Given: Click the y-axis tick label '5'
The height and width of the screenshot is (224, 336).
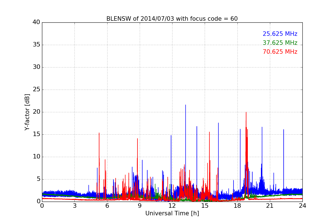Looking at the screenshot, I should click(38, 179).
